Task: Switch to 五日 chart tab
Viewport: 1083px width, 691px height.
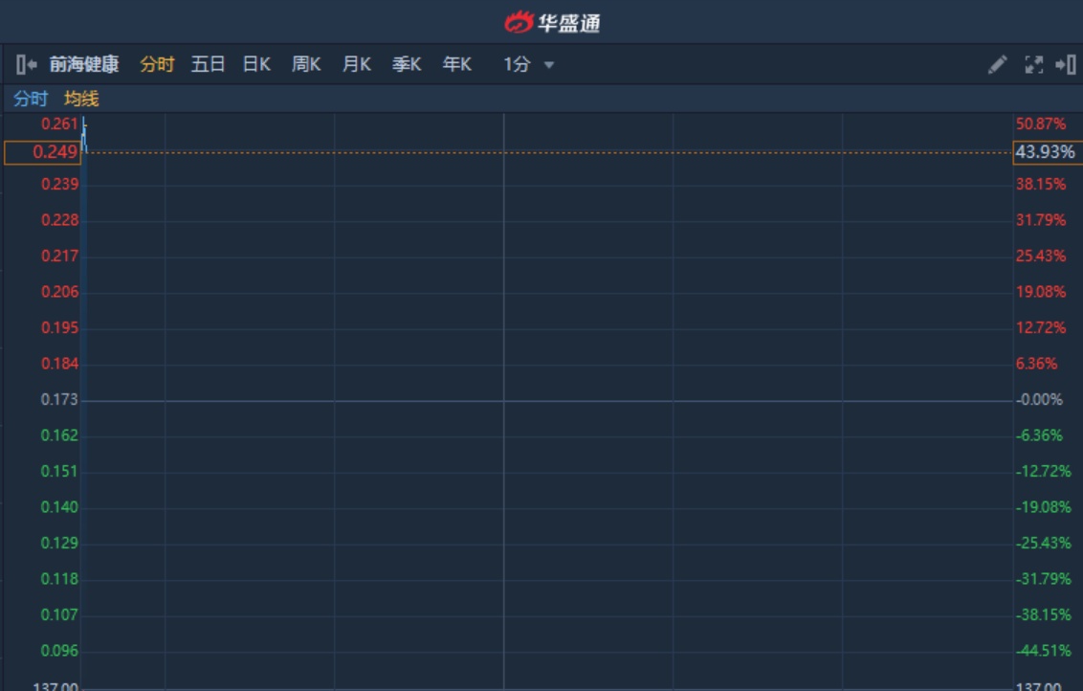Action: click(x=208, y=65)
